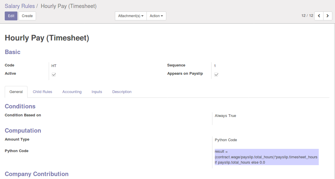The image size is (335, 179).
Task: Toggle the Appears on Payslip checkbox
Action: pos(216,74)
